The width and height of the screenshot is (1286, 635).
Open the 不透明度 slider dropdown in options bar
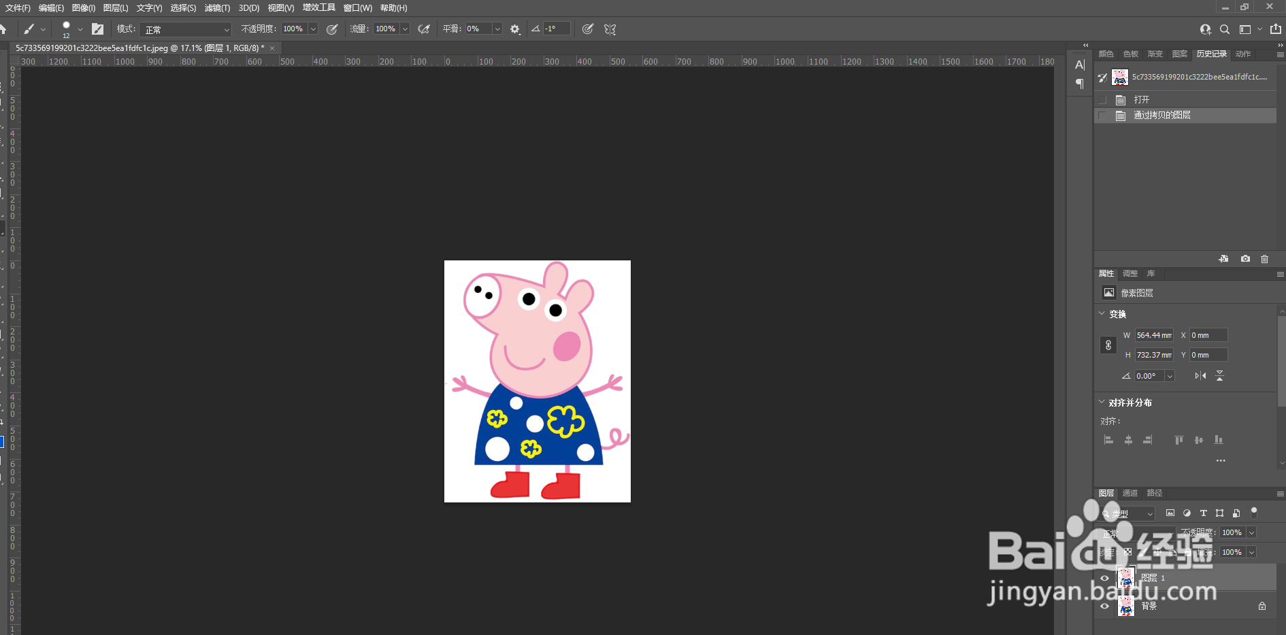click(313, 29)
